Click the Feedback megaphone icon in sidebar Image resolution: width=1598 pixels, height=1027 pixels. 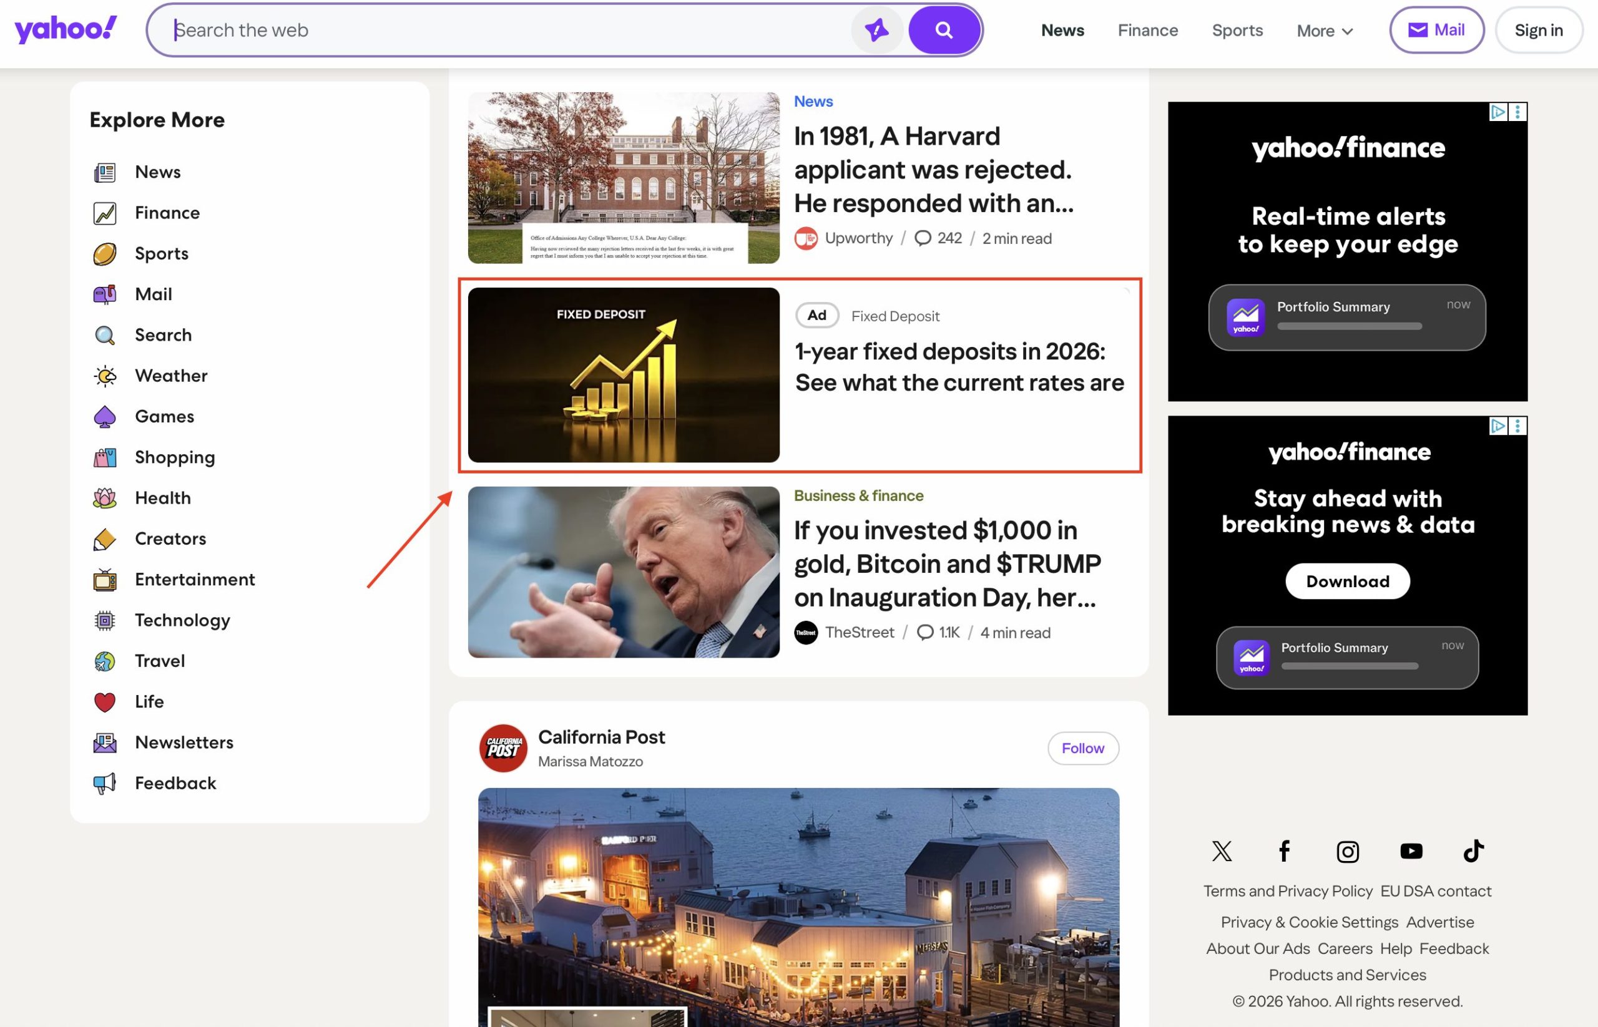(x=105, y=784)
